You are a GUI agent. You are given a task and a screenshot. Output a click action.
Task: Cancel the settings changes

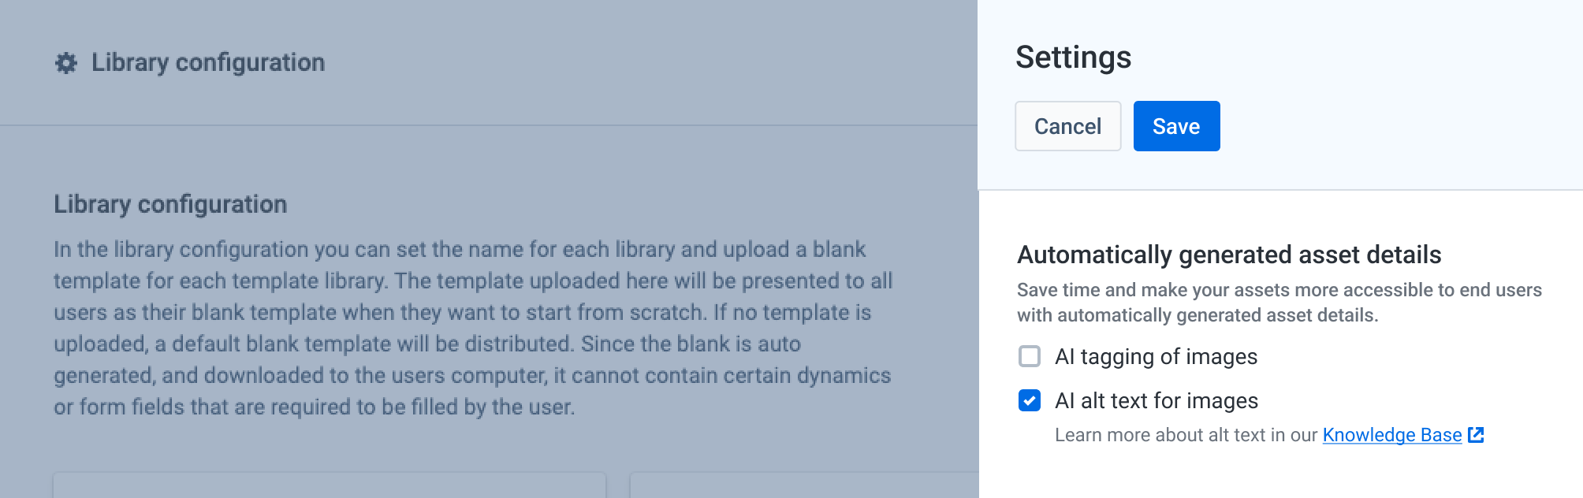click(1067, 125)
